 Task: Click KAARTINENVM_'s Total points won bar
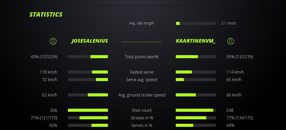[196, 57]
